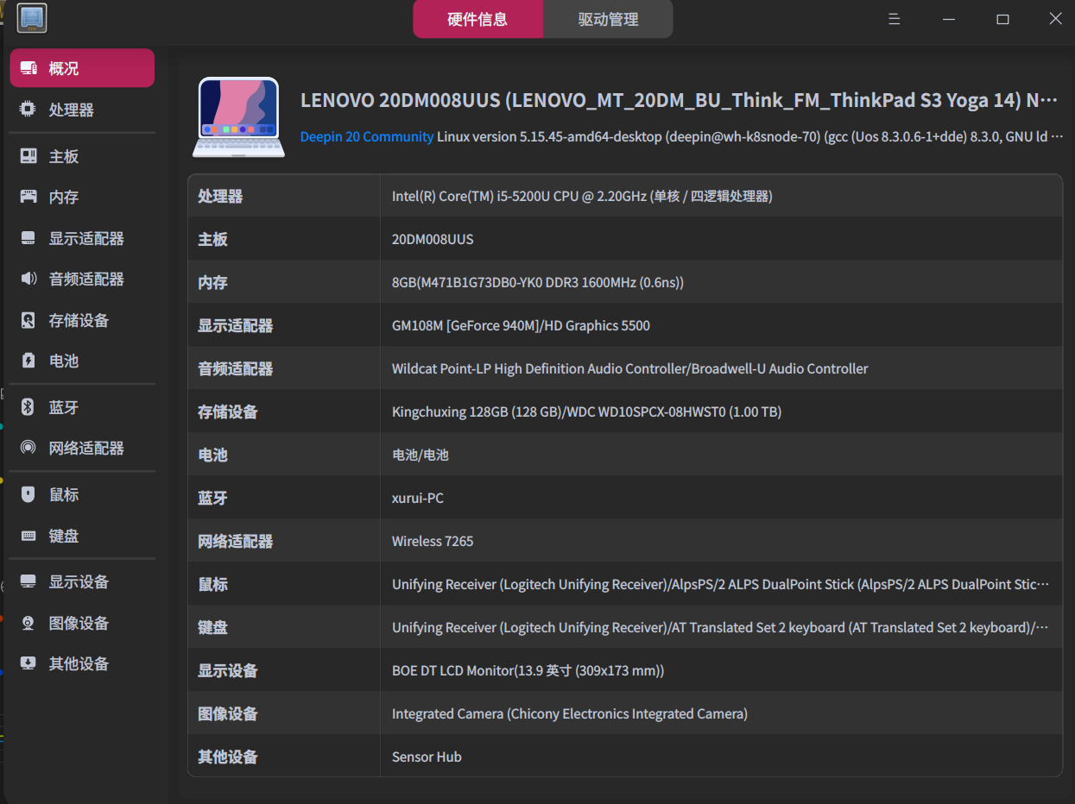Screen dimensions: 1075x804
Task: Click the 音频适配器 speaker icon in sidebar
Action: pos(28,279)
